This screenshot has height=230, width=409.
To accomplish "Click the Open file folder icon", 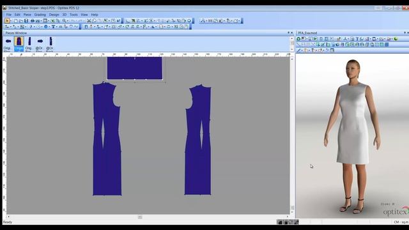I will coord(21,20).
